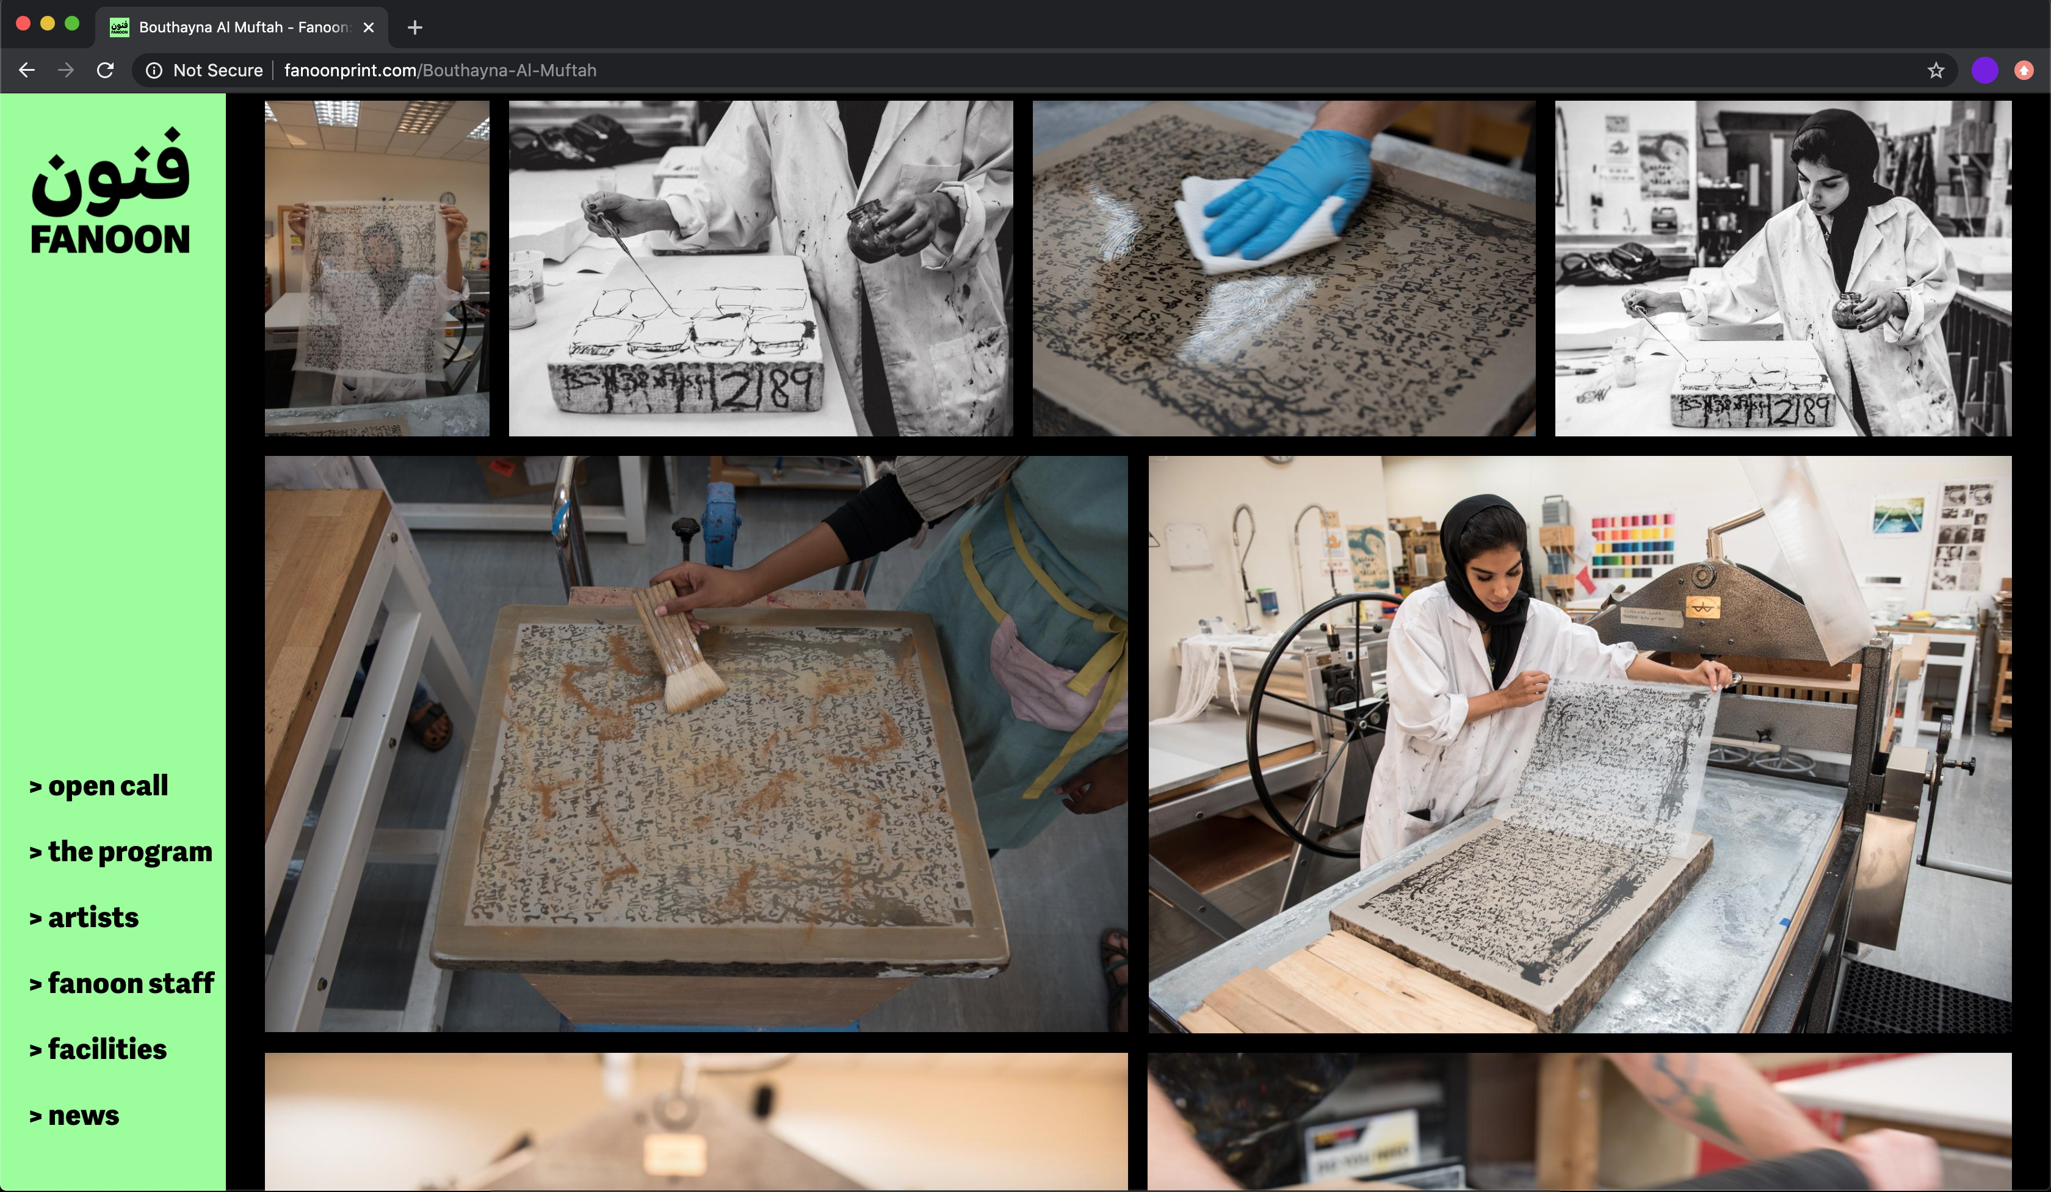The image size is (2051, 1192).
Task: Open photo of brush on litho stone
Action: coord(696,743)
